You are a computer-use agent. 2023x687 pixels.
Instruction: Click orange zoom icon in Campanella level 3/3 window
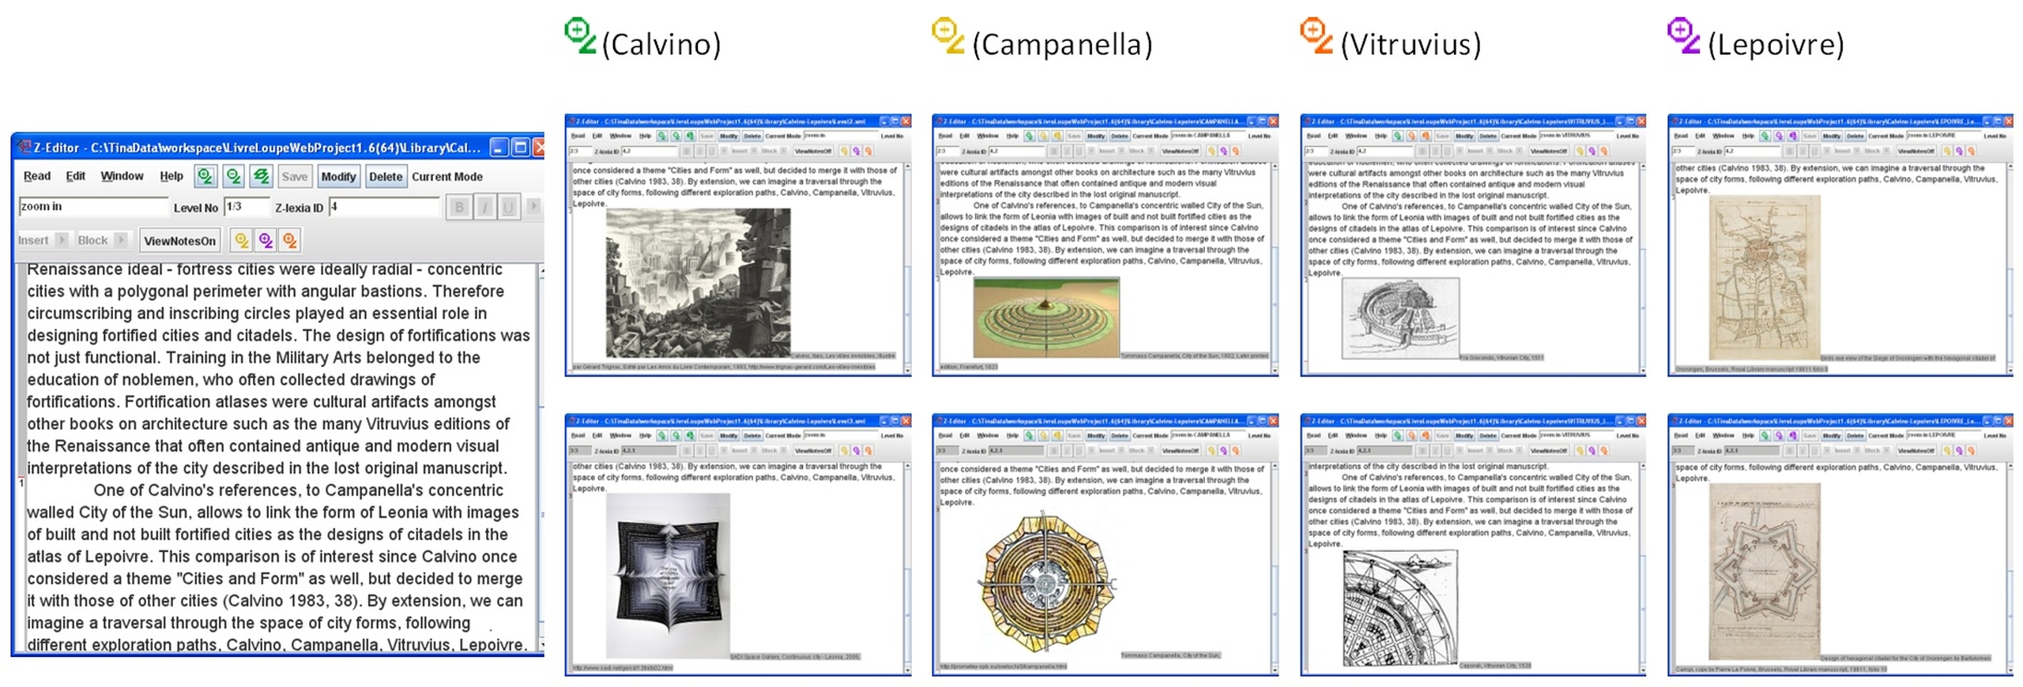coord(1235,450)
